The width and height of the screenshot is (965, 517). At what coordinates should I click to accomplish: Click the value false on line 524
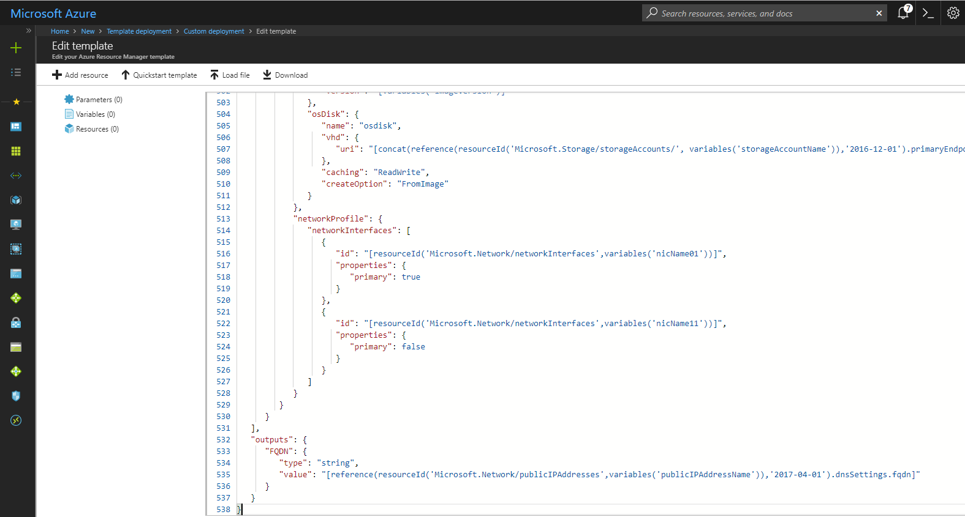pyautogui.click(x=414, y=347)
